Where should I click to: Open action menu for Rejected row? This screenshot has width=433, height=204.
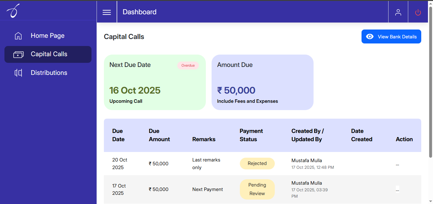tap(397, 164)
